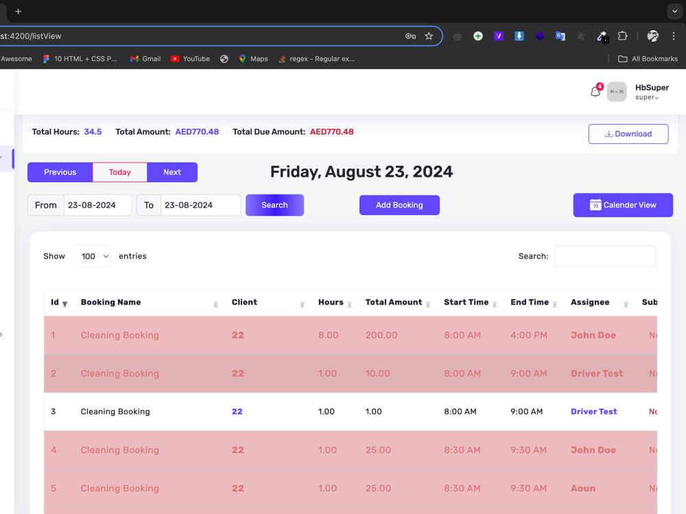Open the browser three-dot menu
Viewport: 686px width, 514px height.
coord(674,36)
